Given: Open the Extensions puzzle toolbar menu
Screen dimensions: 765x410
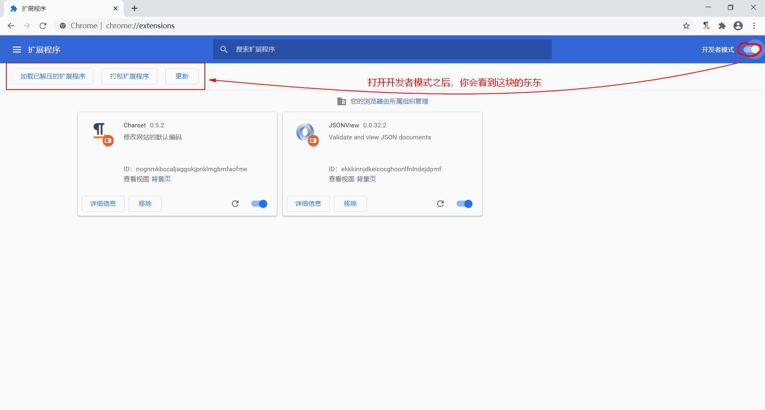Looking at the screenshot, I should pos(722,26).
